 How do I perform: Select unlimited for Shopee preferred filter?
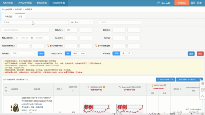click(116, 53)
